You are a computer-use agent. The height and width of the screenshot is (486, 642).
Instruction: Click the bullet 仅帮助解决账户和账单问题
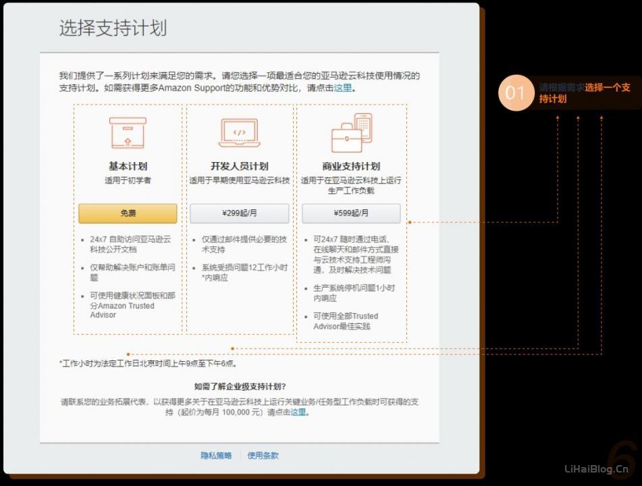click(x=133, y=272)
